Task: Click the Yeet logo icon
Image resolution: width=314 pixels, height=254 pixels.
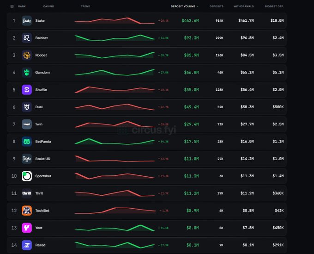Action: (x=27, y=228)
